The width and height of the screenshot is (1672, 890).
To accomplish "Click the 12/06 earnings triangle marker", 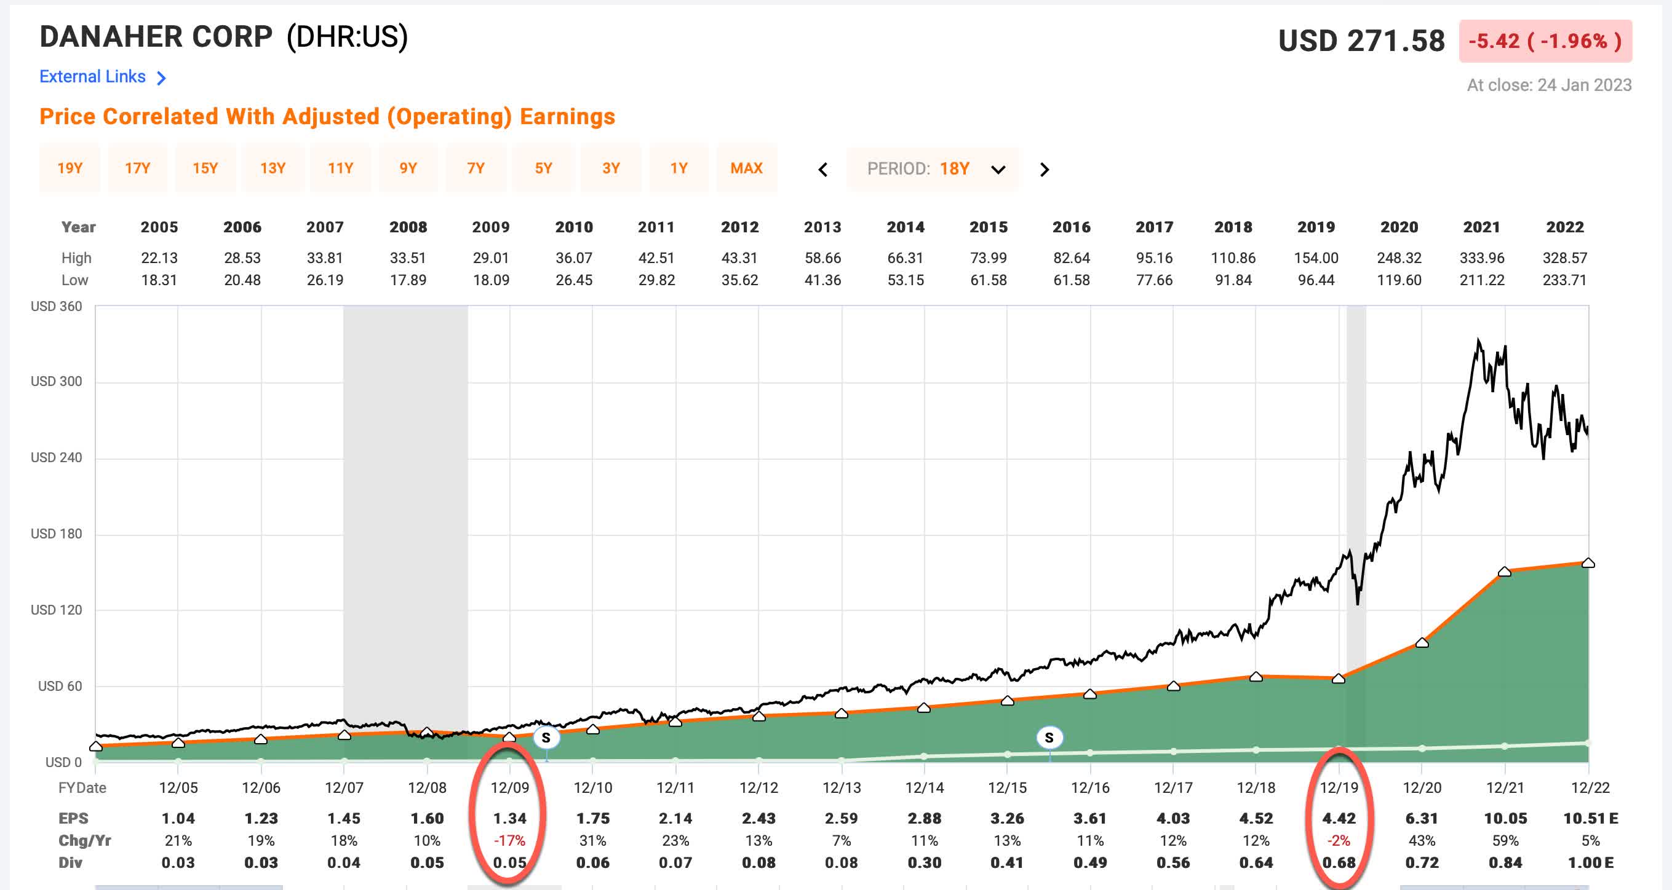I will (x=260, y=739).
